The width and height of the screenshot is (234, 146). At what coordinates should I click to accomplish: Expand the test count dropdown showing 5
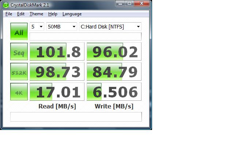click(x=37, y=27)
